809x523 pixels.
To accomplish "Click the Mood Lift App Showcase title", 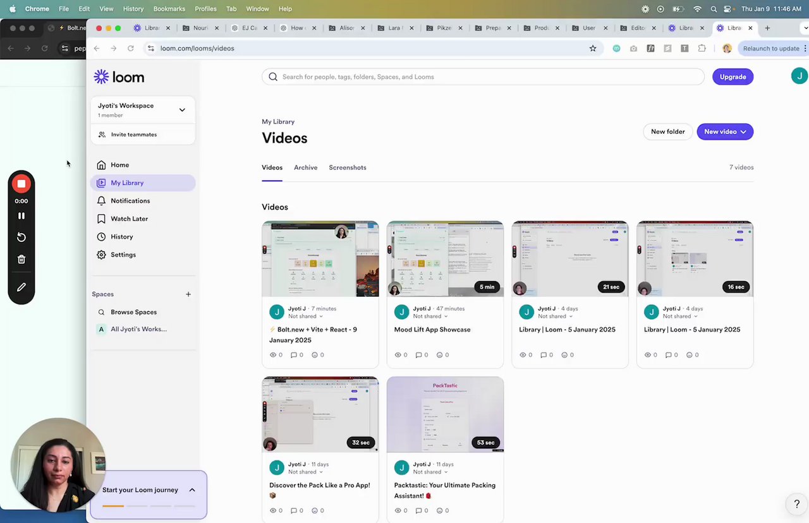I will coord(432,330).
